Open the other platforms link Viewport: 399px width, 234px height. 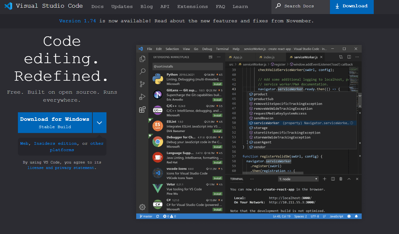(x=77, y=147)
